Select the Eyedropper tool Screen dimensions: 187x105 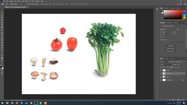(2, 25)
